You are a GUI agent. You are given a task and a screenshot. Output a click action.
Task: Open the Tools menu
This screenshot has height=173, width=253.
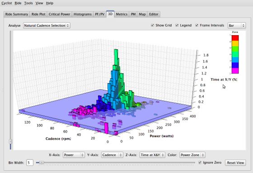28,3
